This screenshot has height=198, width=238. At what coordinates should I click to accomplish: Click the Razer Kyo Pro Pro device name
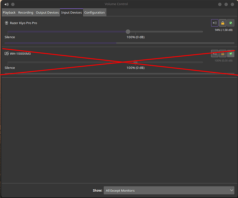tap(24, 23)
